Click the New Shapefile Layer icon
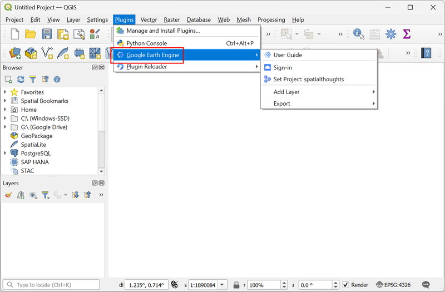This screenshot has width=445, height=292. [47, 53]
